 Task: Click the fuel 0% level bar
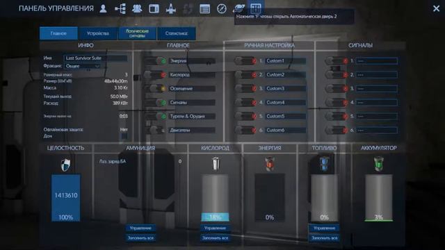point(324,198)
